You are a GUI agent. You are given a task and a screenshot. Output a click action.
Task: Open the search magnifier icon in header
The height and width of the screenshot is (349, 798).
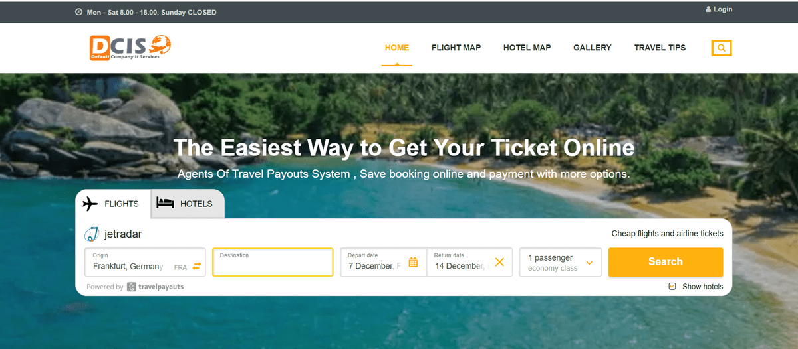722,48
